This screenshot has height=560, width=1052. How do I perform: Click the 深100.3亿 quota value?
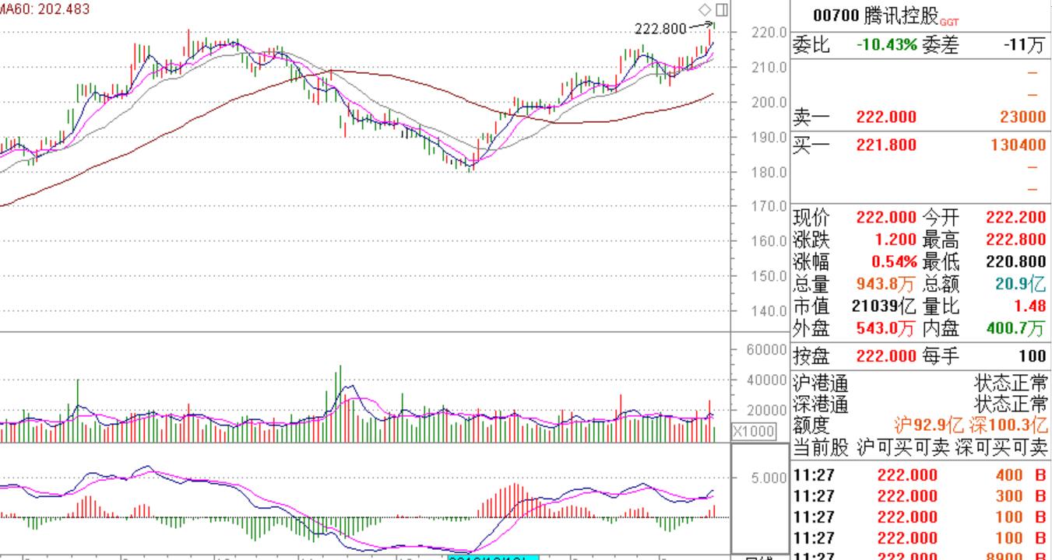1011,425
